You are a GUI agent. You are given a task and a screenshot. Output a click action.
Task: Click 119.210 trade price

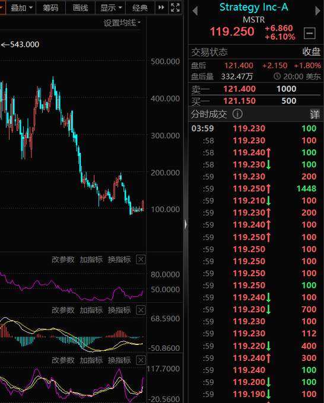click(x=249, y=200)
